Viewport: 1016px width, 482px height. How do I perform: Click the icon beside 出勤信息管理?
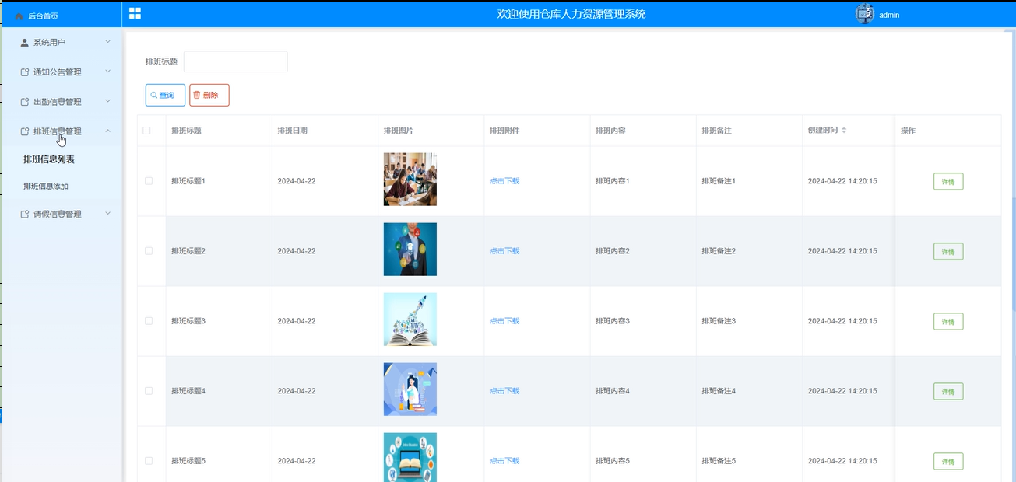25,102
